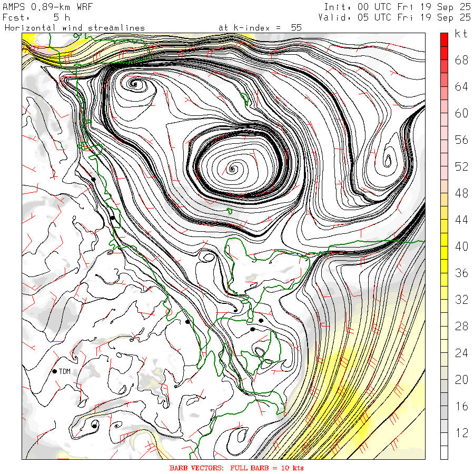Click the station dot nearest the bottom-left corner

click(x=94, y=424)
